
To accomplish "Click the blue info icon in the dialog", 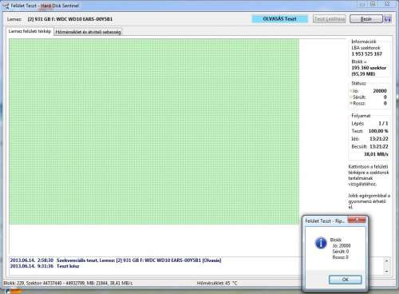I will point(321,243).
